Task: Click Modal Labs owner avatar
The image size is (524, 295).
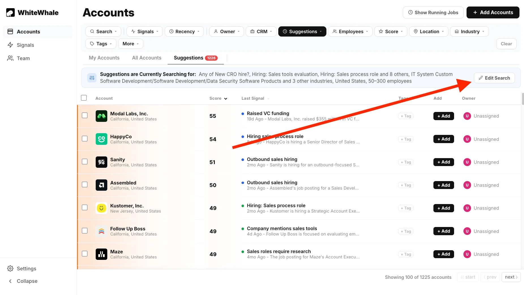Action: 467,116
